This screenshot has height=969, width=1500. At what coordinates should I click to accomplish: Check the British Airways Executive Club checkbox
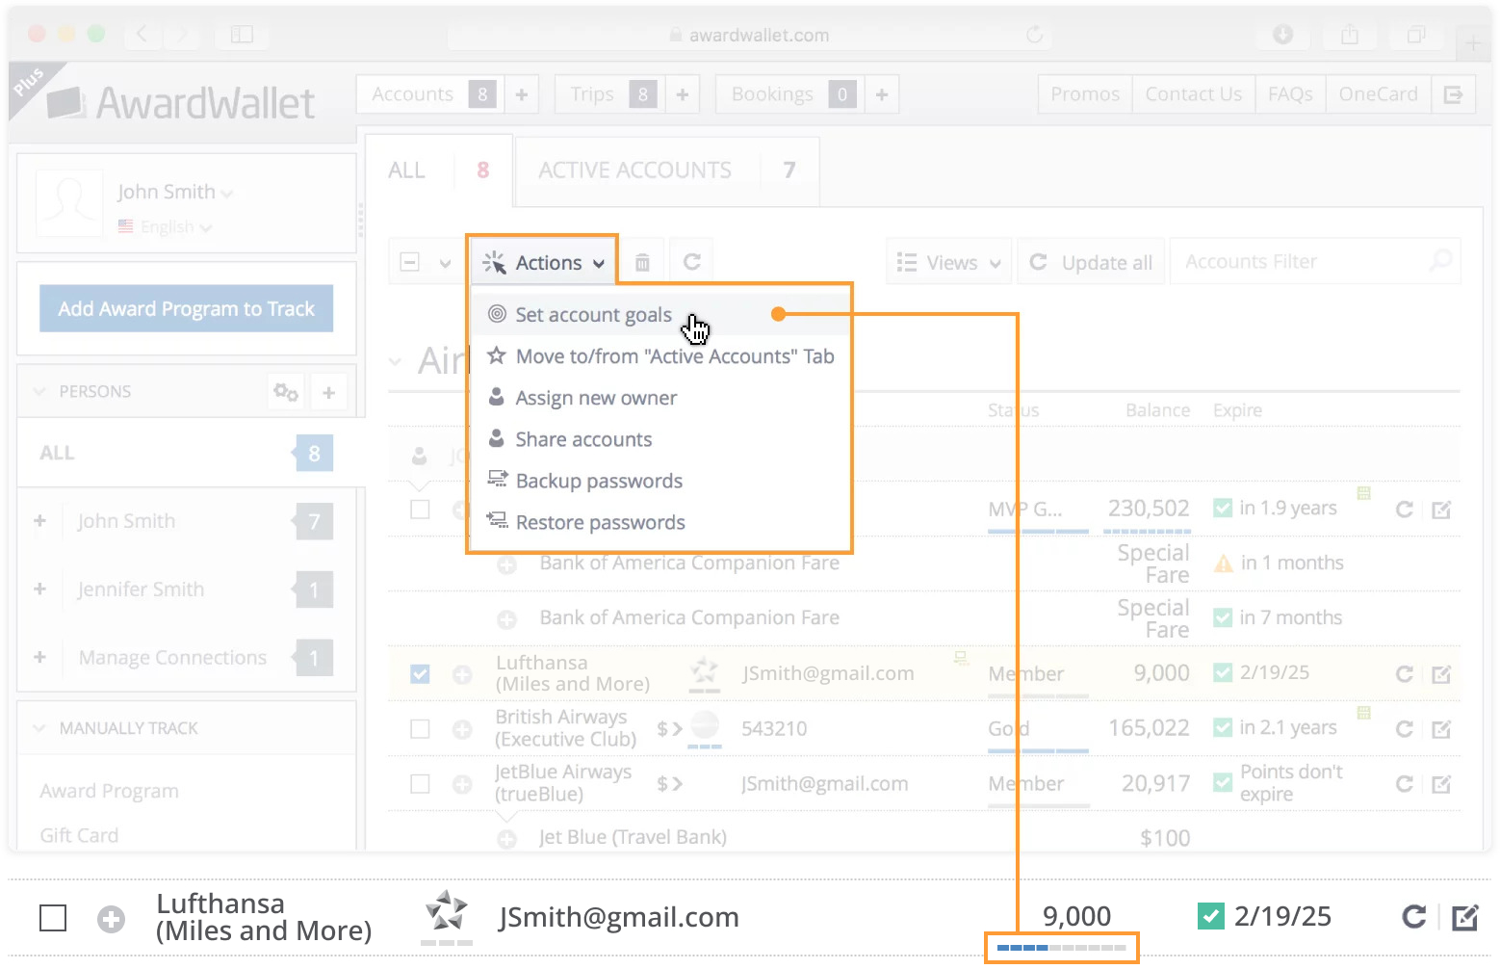[419, 728]
